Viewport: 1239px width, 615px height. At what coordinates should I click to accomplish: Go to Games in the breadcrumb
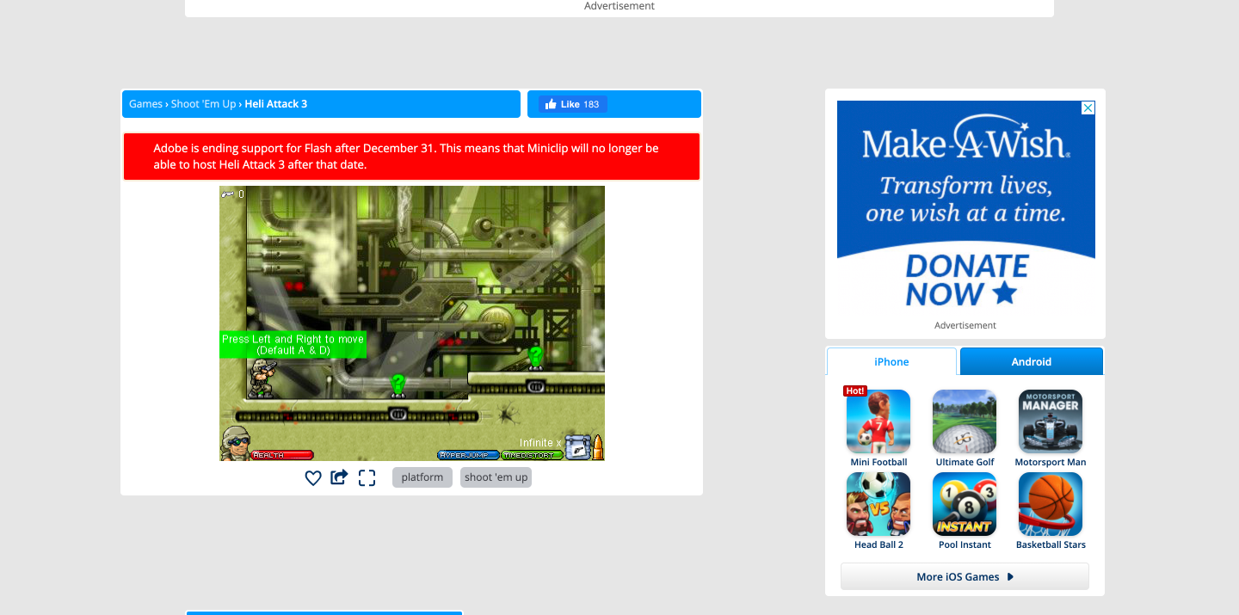(x=145, y=104)
